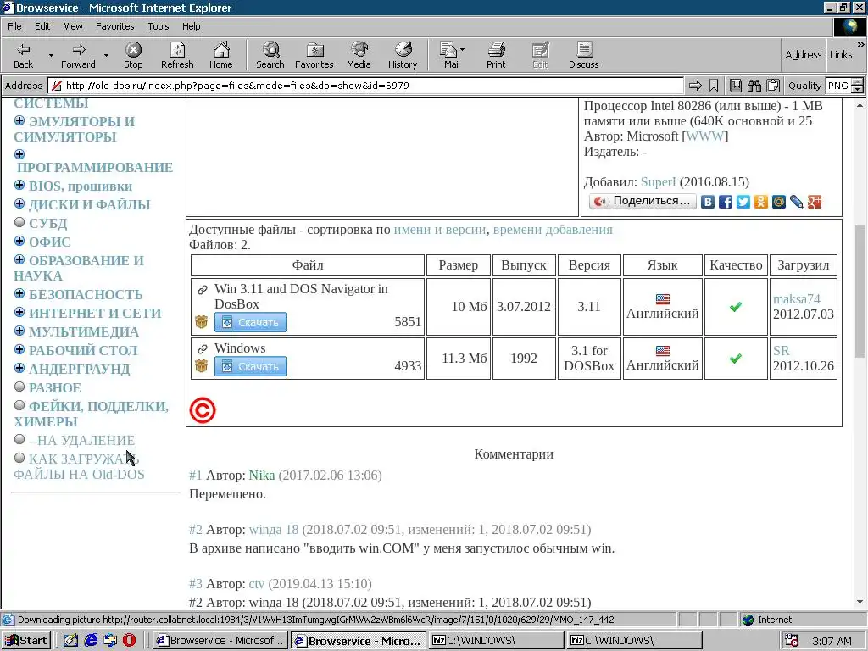Image resolution: width=868 pixels, height=651 pixels.
Task: Open the WWW author link
Action: (x=704, y=136)
